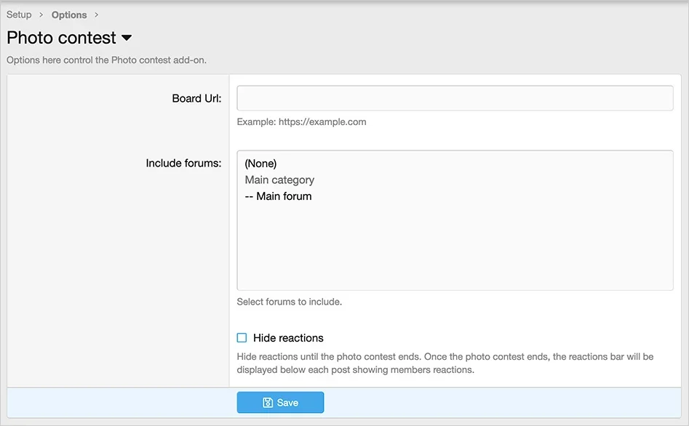
Task: Click the Photo contest page heading
Action: pyautogui.click(x=61, y=38)
